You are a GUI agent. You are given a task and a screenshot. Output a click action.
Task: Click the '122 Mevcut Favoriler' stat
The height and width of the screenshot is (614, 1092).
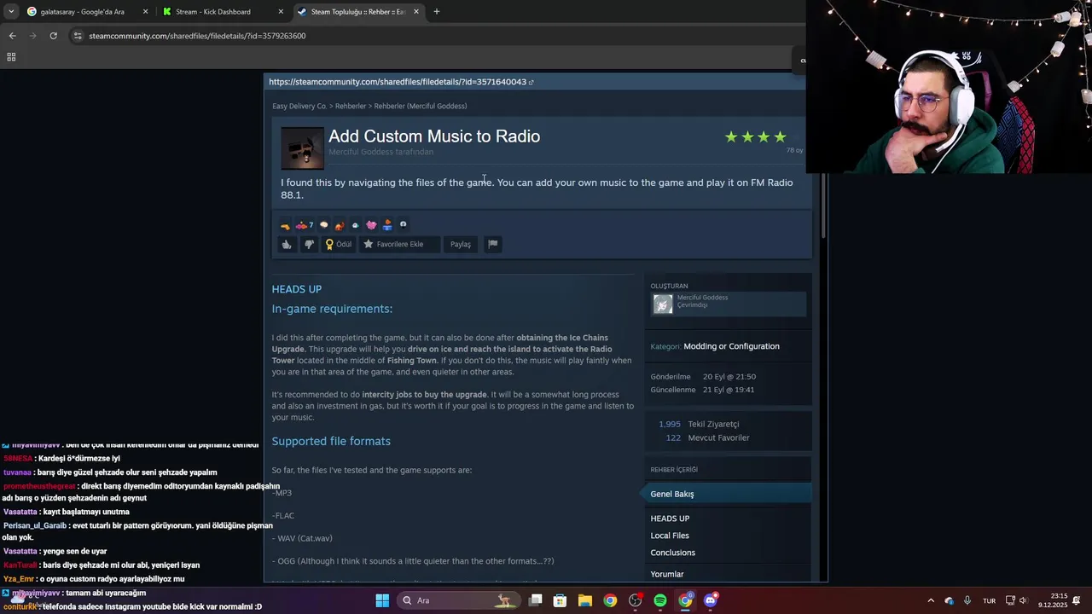point(707,437)
